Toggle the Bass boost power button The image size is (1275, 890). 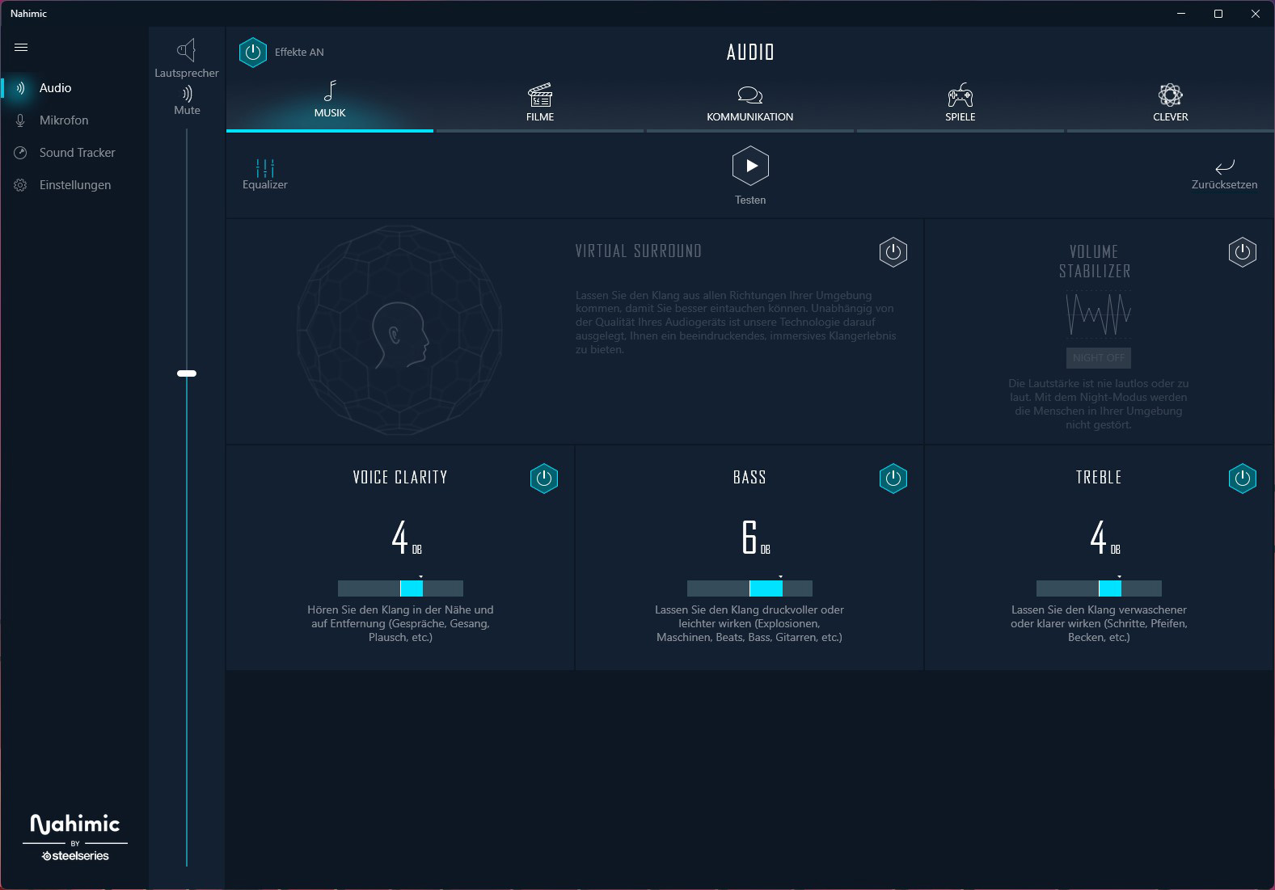point(893,479)
